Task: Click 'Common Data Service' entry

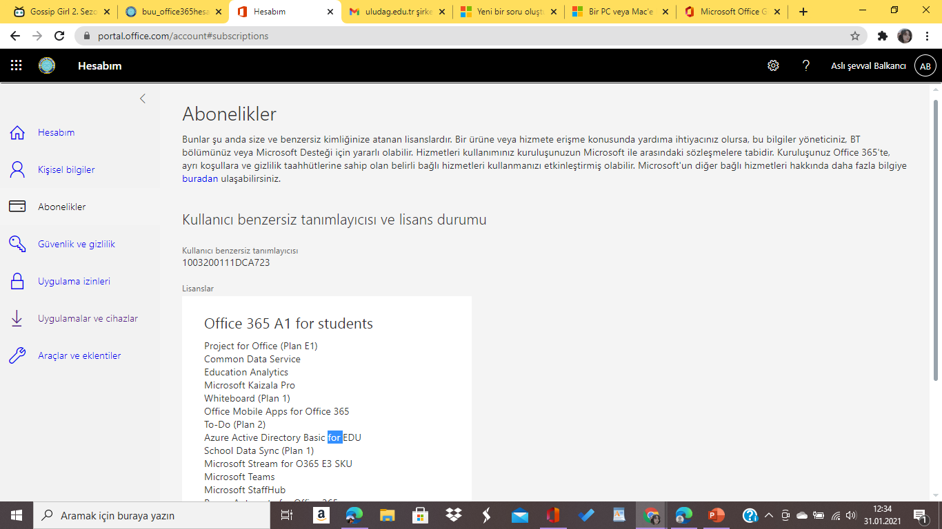Action: 252,359
